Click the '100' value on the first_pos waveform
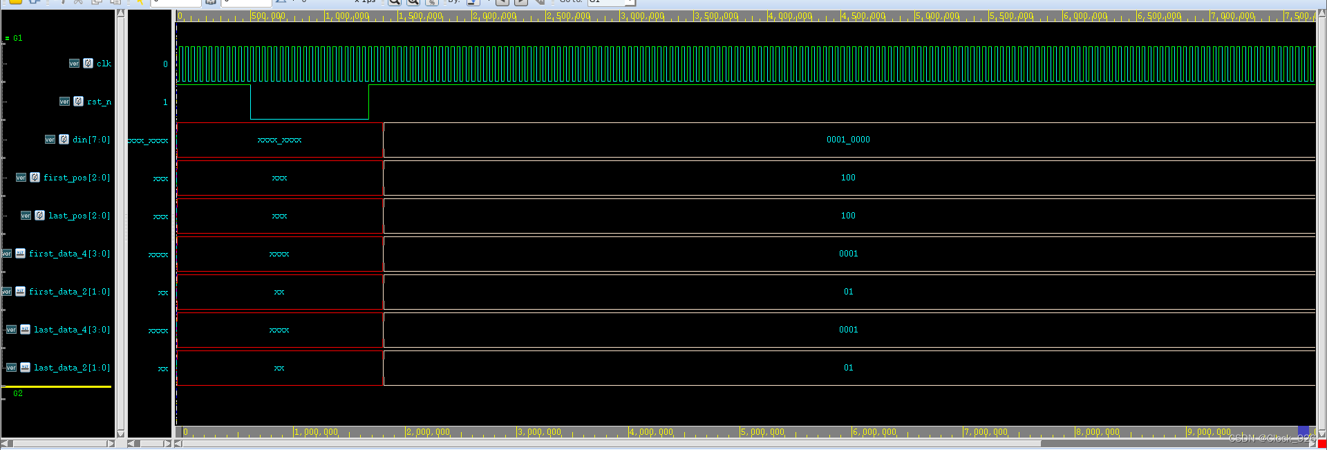 (848, 178)
